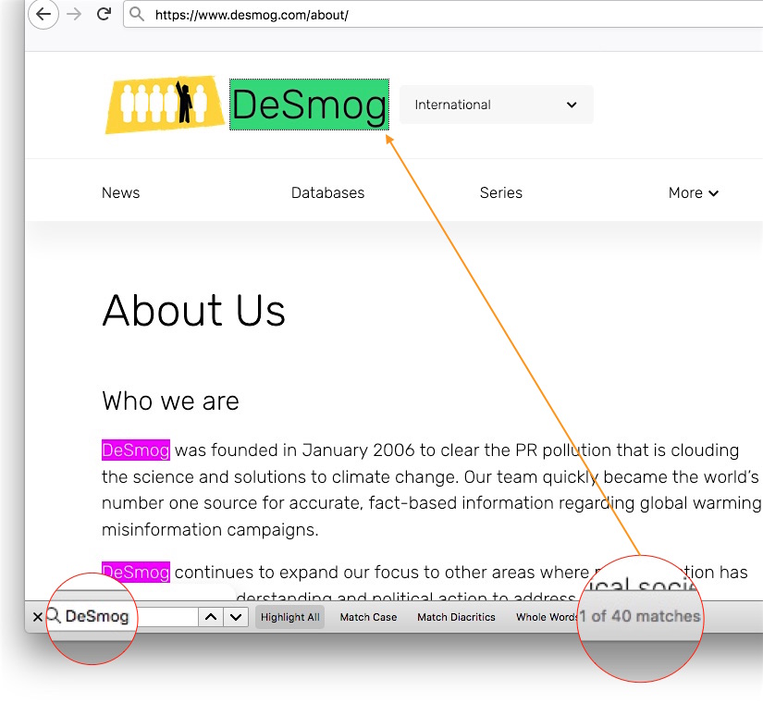Click the URL address bar
The image size is (763, 703).
444,15
